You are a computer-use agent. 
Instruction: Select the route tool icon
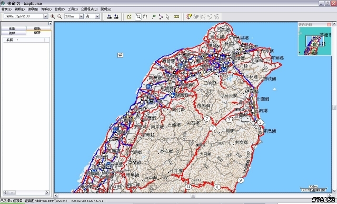click(161, 16)
